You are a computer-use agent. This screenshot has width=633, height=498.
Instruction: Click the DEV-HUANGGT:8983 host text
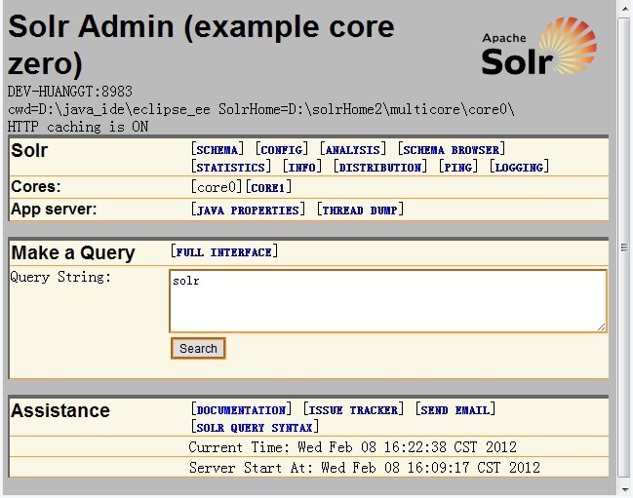(x=70, y=92)
